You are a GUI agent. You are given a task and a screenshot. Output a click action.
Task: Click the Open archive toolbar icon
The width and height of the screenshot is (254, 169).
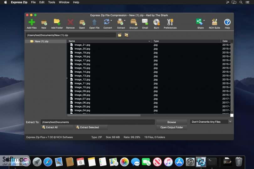click(x=82, y=23)
